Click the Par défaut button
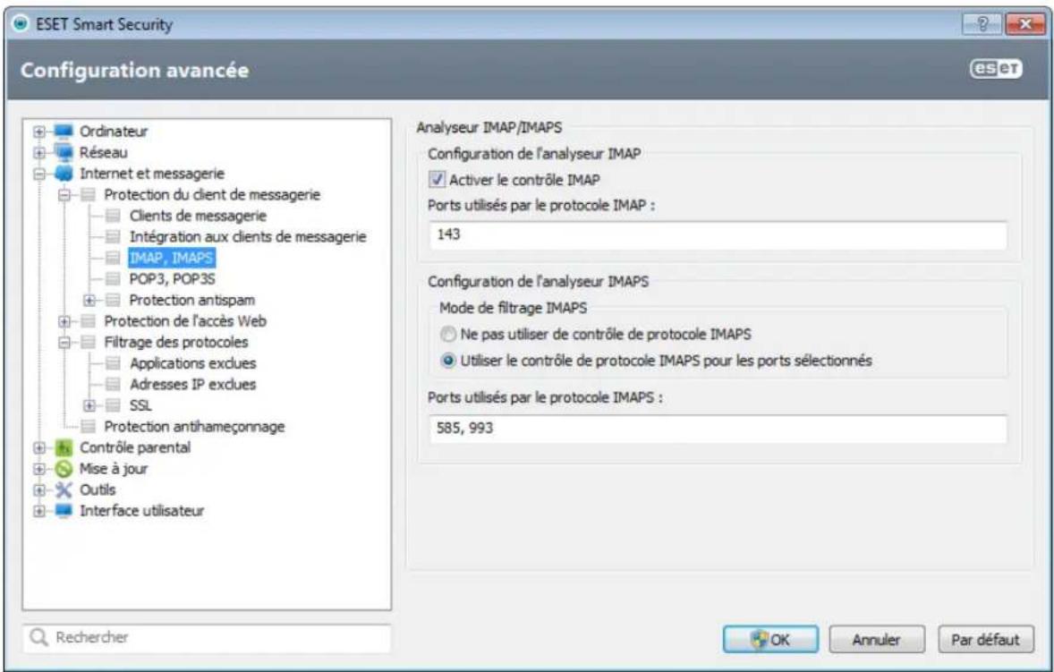 point(985,640)
